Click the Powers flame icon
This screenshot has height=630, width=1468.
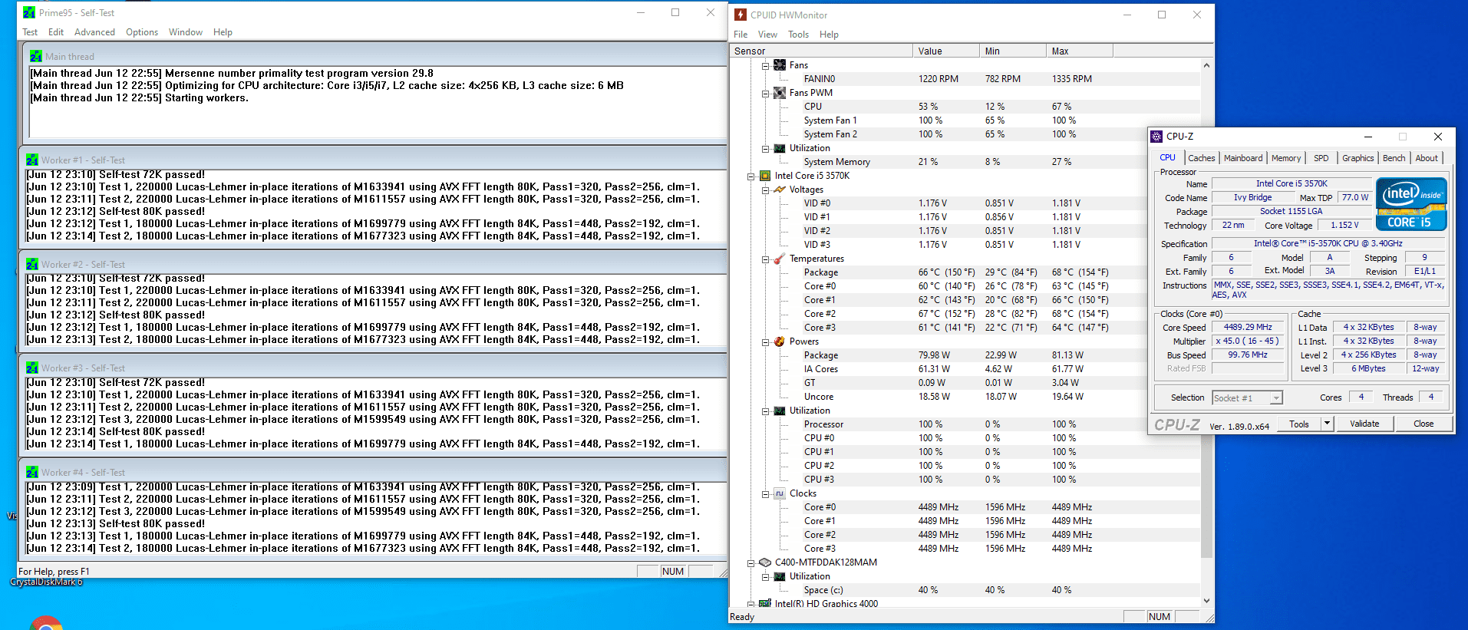tap(780, 341)
